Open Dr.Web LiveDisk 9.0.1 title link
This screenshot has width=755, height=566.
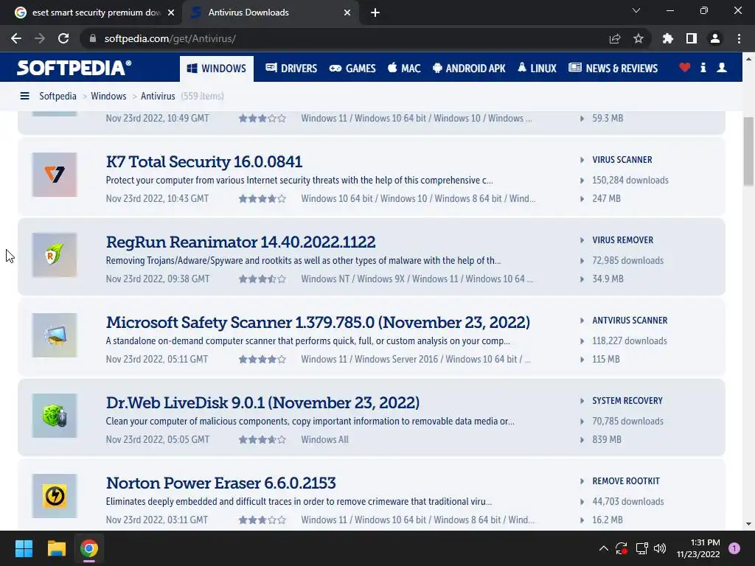(263, 403)
